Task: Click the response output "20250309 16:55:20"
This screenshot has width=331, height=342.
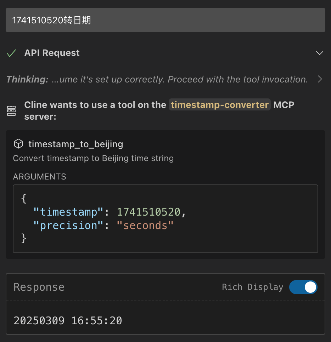Action: [x=68, y=321]
